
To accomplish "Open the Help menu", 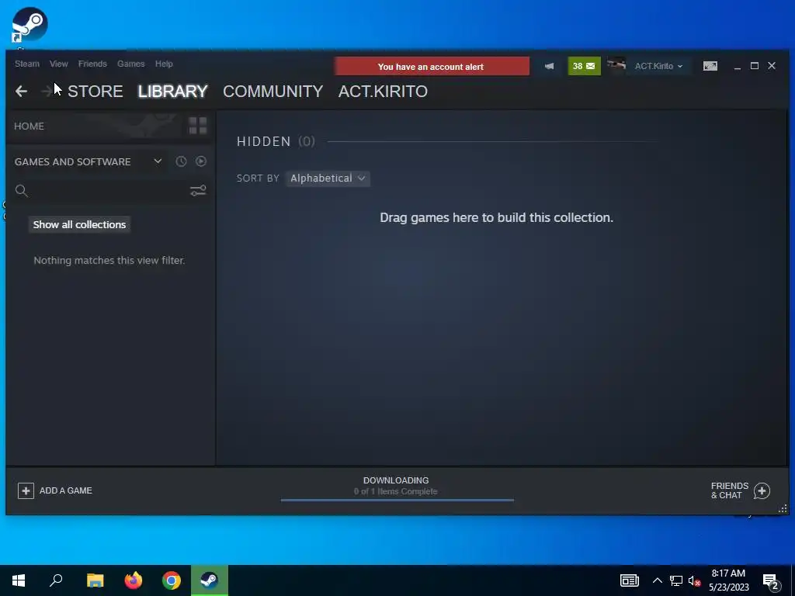I will tap(164, 64).
